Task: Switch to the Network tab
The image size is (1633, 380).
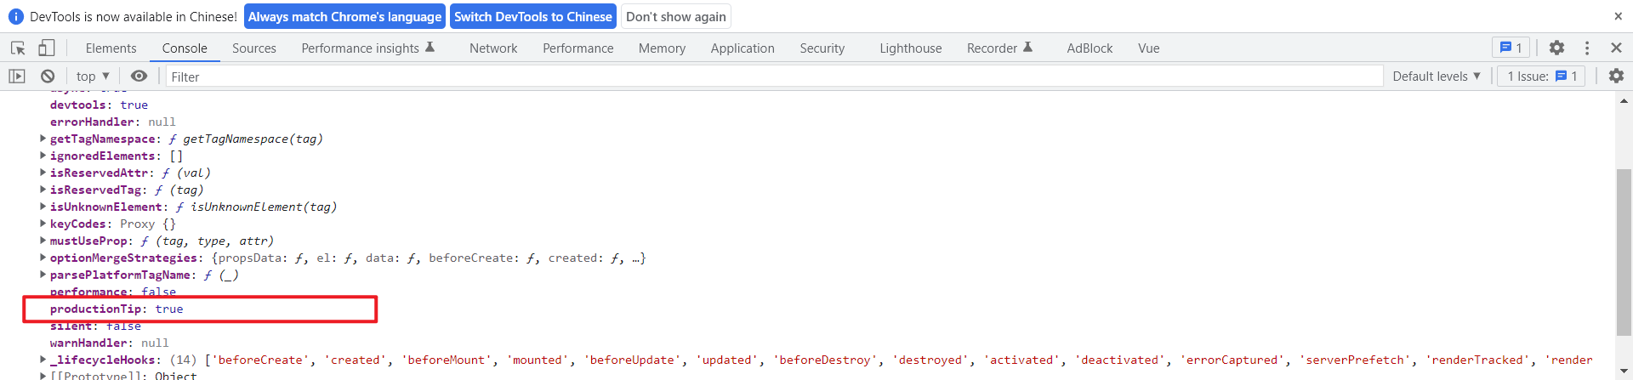Action: [x=493, y=48]
